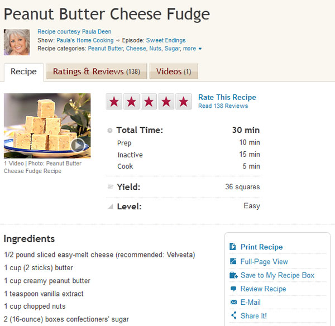Viewport: 335px width, 326px height.
Task: Rate the recipe five stars
Action: pyautogui.click(x=183, y=102)
